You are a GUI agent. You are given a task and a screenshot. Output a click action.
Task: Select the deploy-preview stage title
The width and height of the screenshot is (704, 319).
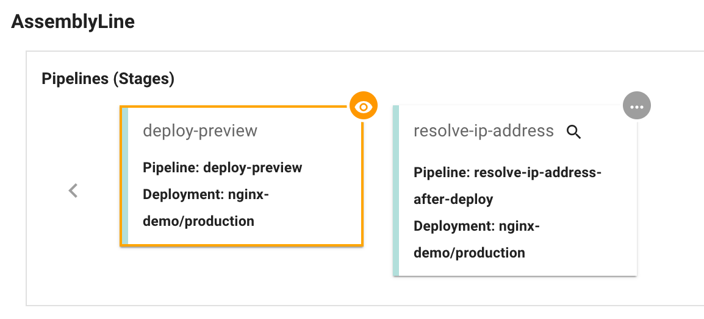coord(200,131)
